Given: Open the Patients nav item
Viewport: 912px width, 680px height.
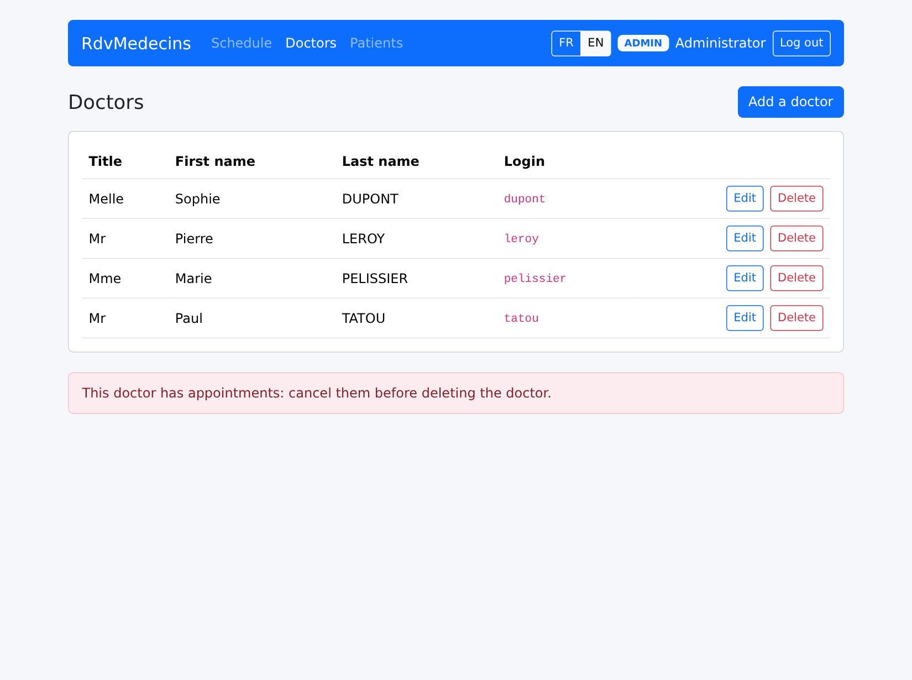Looking at the screenshot, I should [376, 43].
